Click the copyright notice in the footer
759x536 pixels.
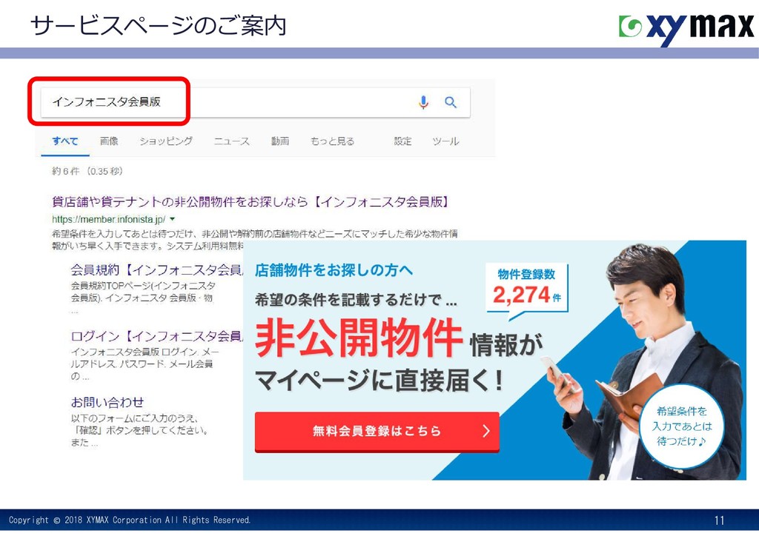click(130, 520)
